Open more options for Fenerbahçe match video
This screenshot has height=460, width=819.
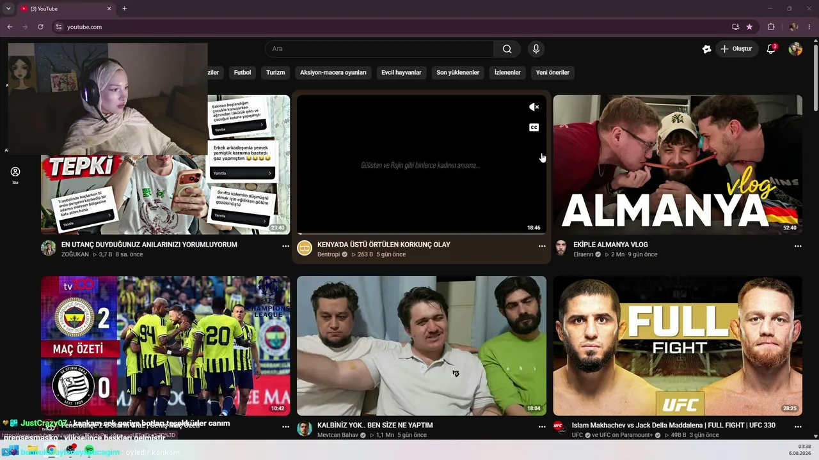pyautogui.click(x=285, y=426)
